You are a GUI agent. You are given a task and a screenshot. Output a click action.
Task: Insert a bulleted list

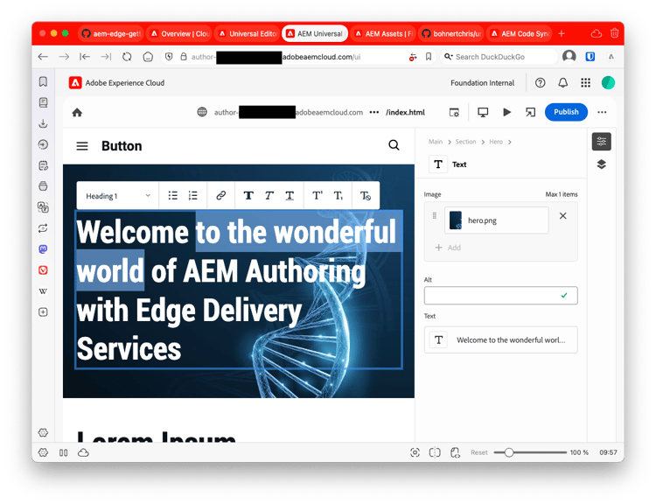(x=173, y=195)
